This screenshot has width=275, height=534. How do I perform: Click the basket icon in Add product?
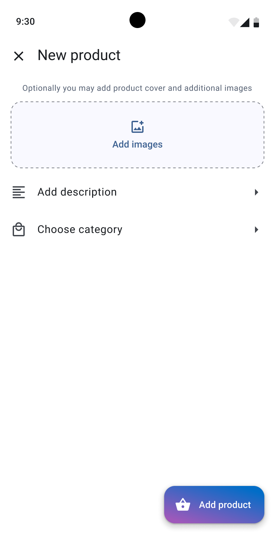tap(183, 504)
